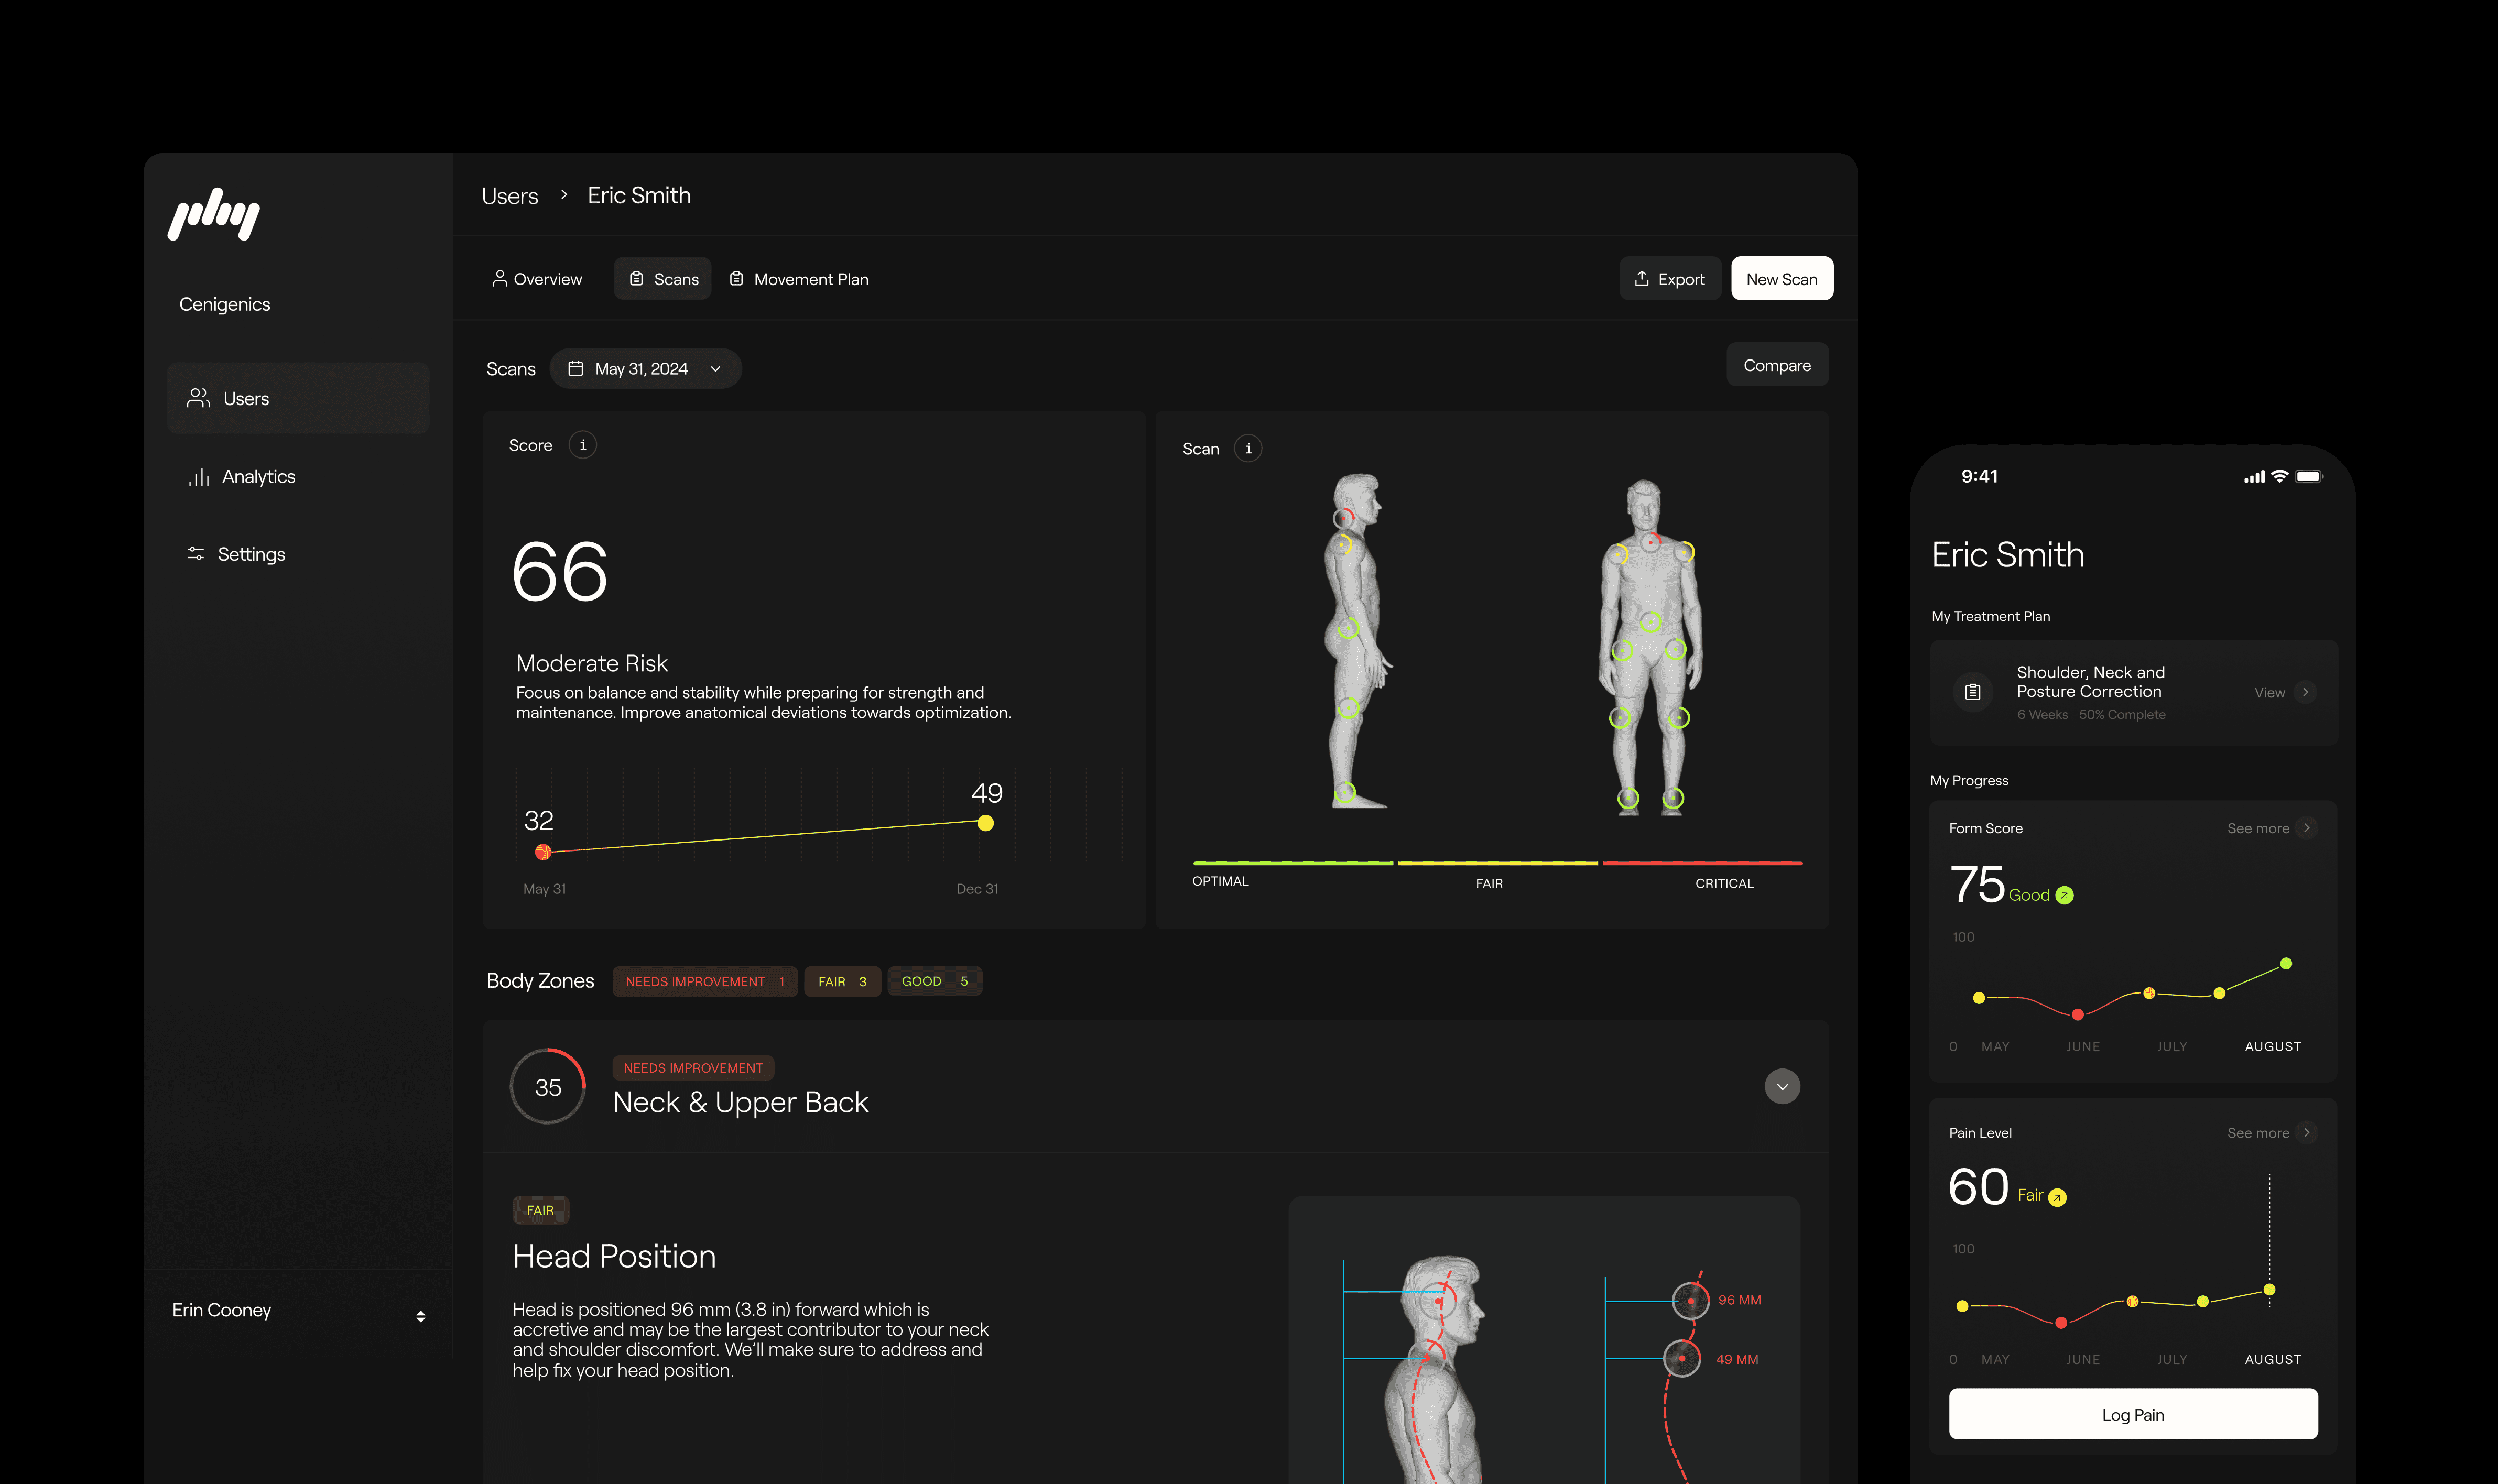2498x1484 pixels.
Task: Click the large score 66
Action: point(560,572)
